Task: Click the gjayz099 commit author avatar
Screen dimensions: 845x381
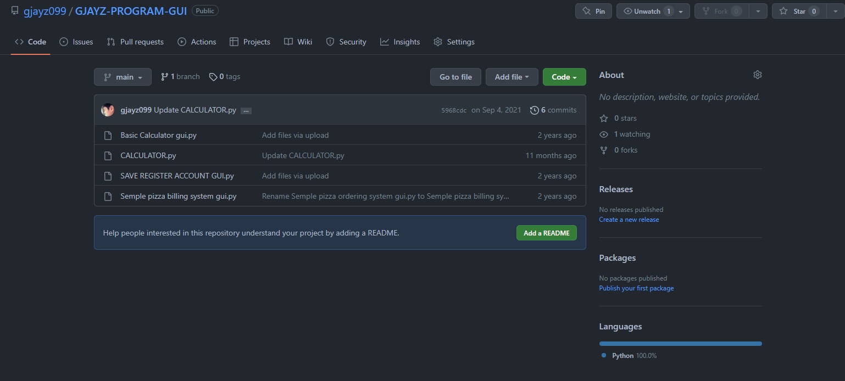Action: [108, 110]
